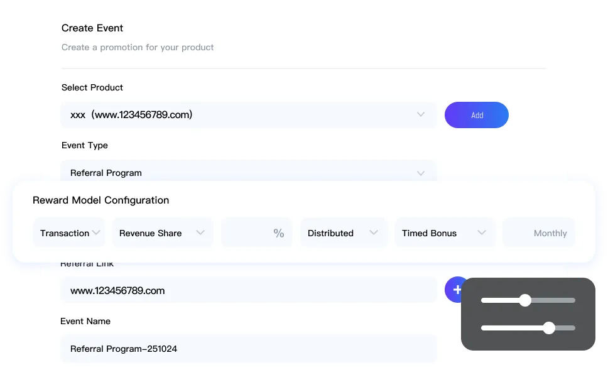This screenshot has width=608, height=387.
Task: Click the Create Event heading
Action: click(92, 28)
